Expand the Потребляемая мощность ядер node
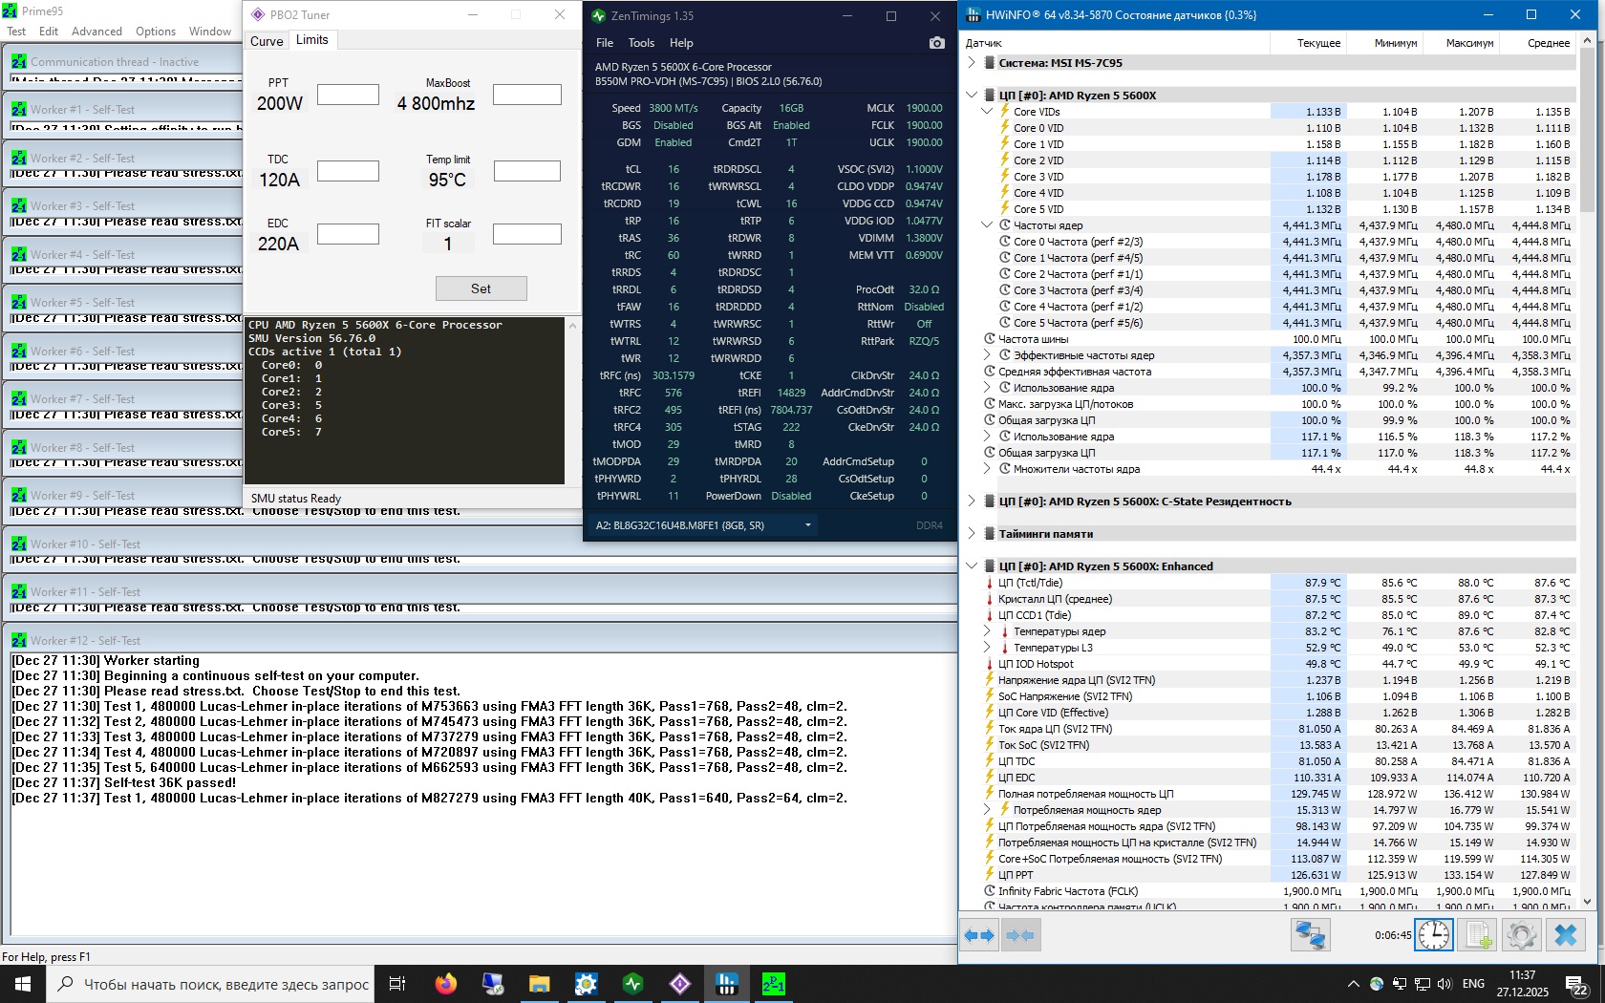 [x=987, y=810]
